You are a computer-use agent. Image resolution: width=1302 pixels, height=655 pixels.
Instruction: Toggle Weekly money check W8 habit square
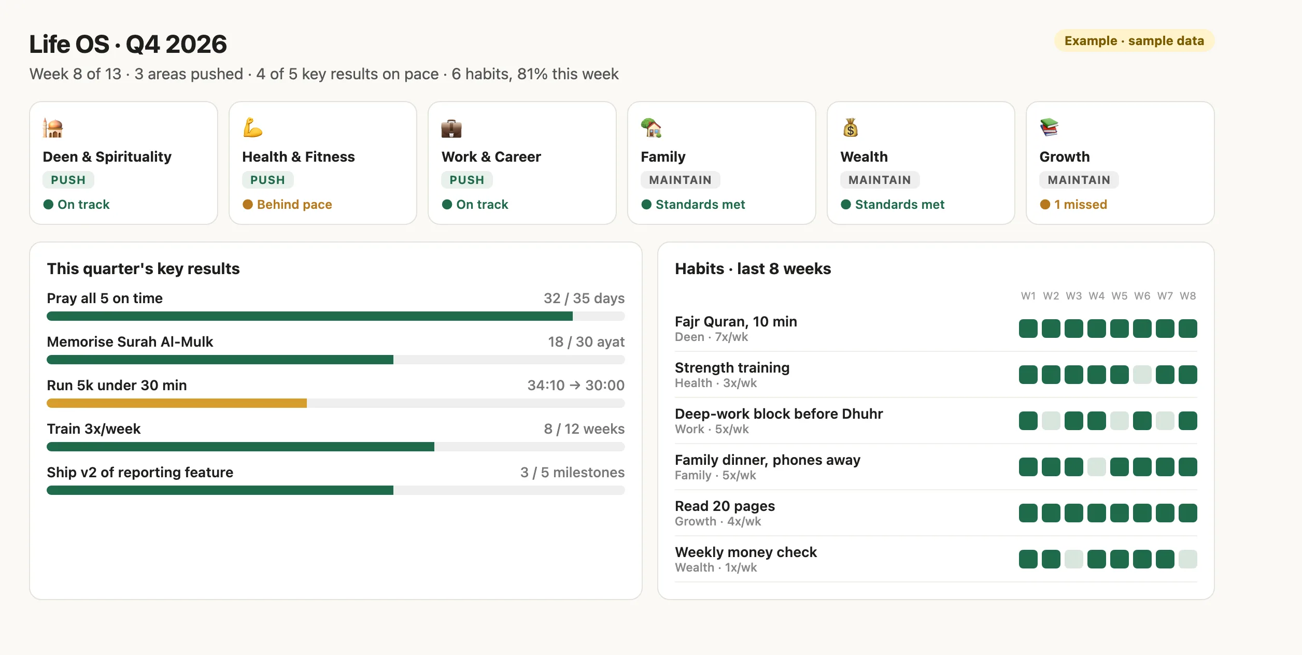pyautogui.click(x=1188, y=559)
